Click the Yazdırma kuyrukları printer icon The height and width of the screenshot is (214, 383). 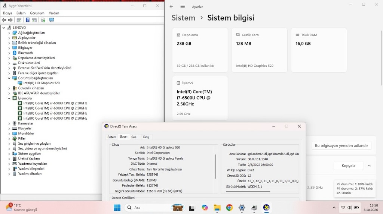(x=15, y=164)
